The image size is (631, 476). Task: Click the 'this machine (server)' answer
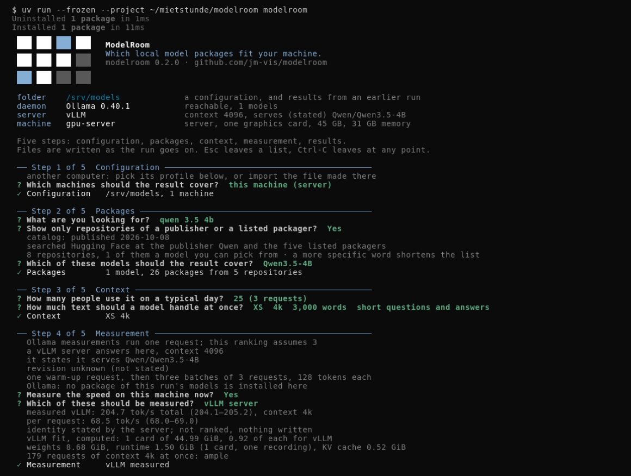[x=280, y=185]
